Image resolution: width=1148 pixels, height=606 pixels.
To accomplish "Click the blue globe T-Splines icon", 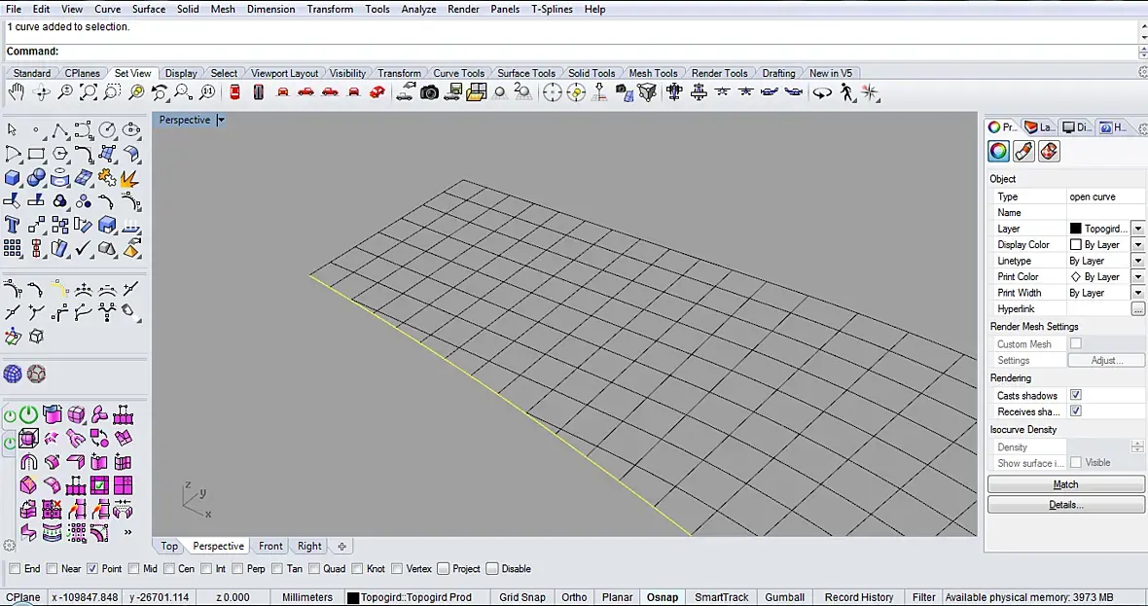I will 13,374.
